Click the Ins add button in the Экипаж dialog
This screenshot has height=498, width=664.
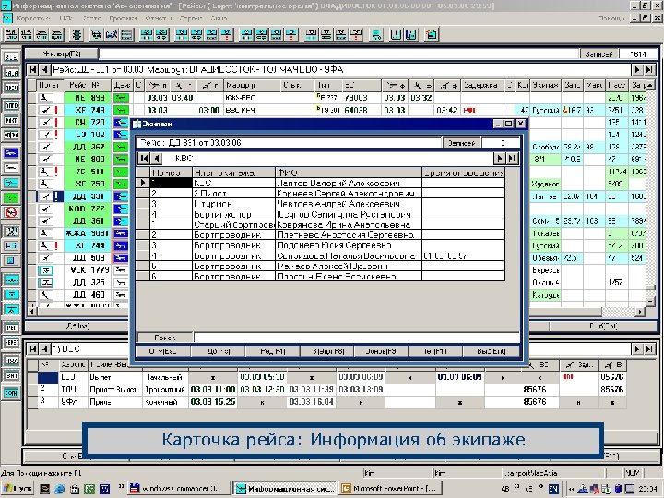(218, 351)
